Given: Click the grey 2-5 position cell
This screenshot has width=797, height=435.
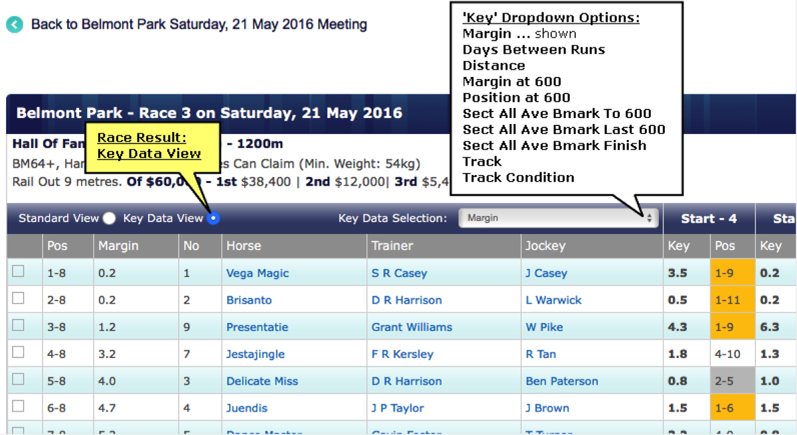Looking at the screenshot, I should tap(732, 381).
